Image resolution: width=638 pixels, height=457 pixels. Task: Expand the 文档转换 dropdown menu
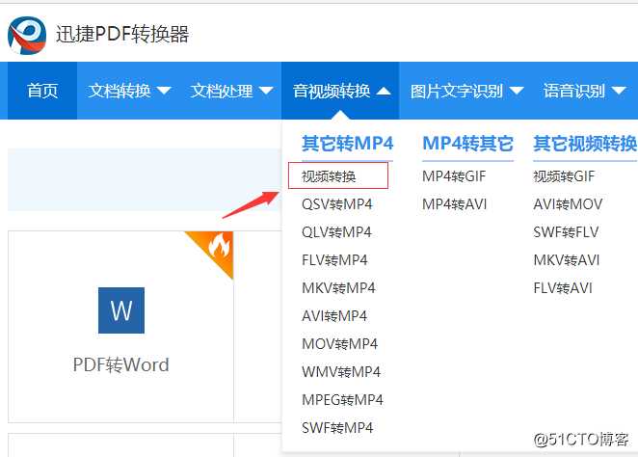tap(129, 91)
